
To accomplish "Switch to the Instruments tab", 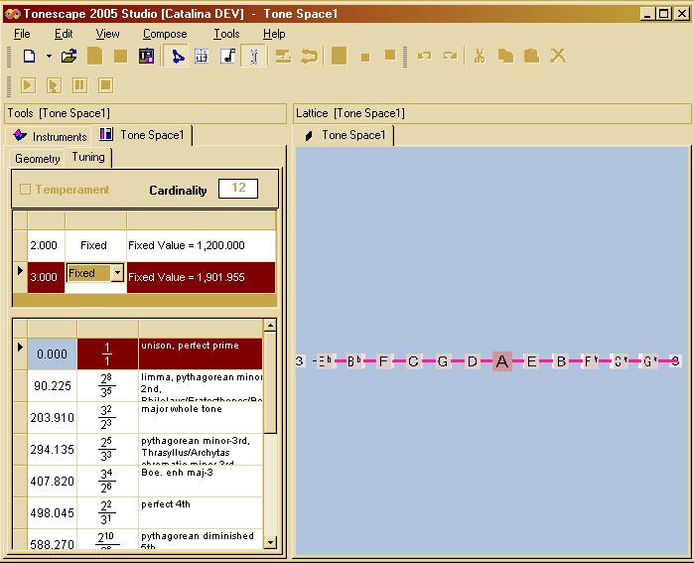I will click(x=49, y=136).
